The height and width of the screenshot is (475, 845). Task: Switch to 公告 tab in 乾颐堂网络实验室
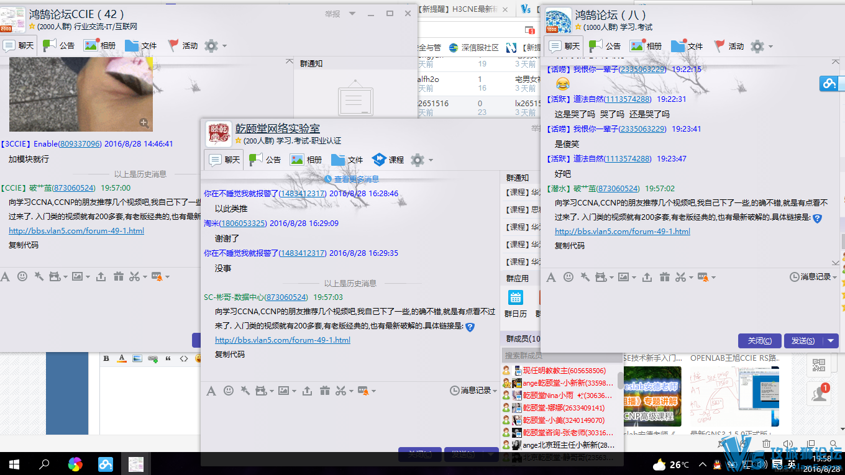[265, 160]
